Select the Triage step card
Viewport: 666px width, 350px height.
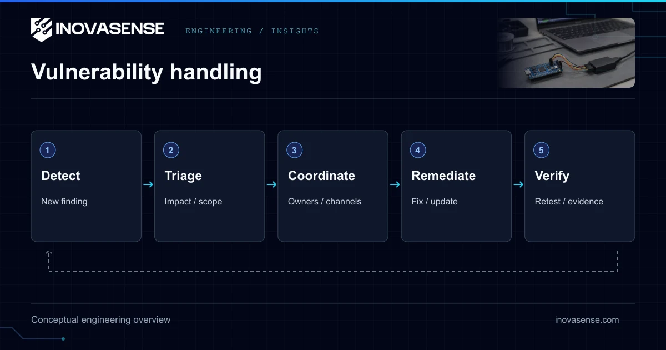tap(209, 186)
